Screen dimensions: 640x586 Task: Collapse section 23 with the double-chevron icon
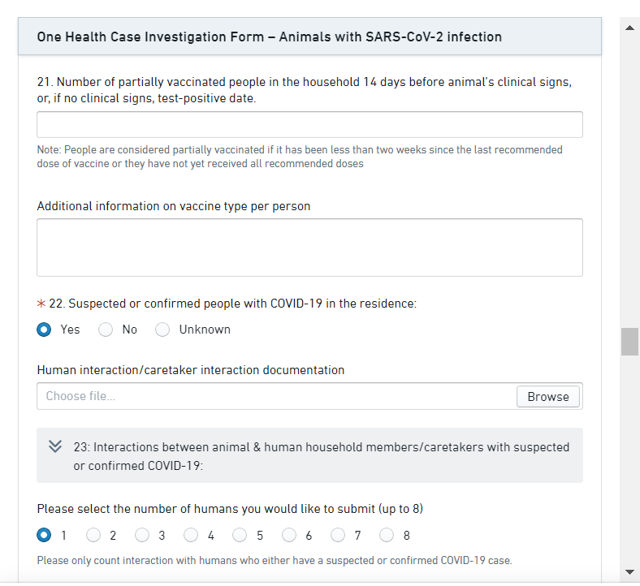point(55,447)
